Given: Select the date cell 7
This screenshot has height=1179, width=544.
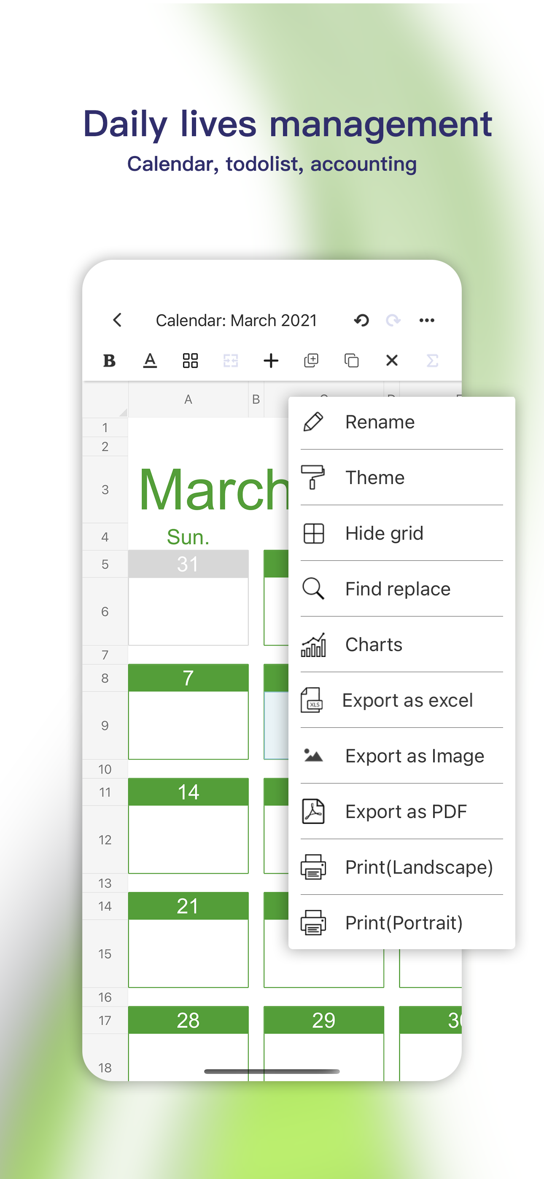Looking at the screenshot, I should pyautogui.click(x=188, y=678).
